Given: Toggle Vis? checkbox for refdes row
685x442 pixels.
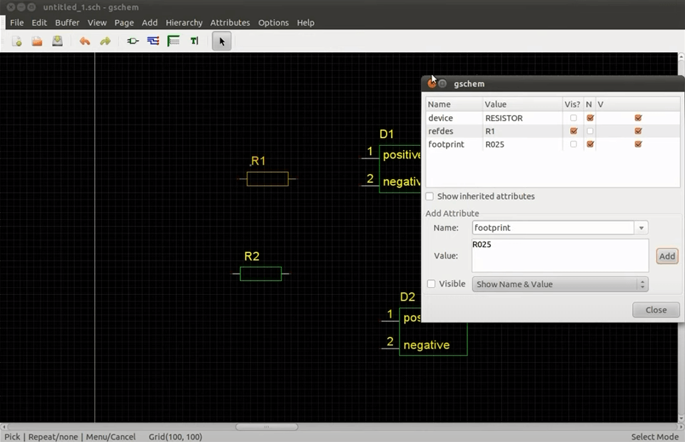Looking at the screenshot, I should [574, 131].
